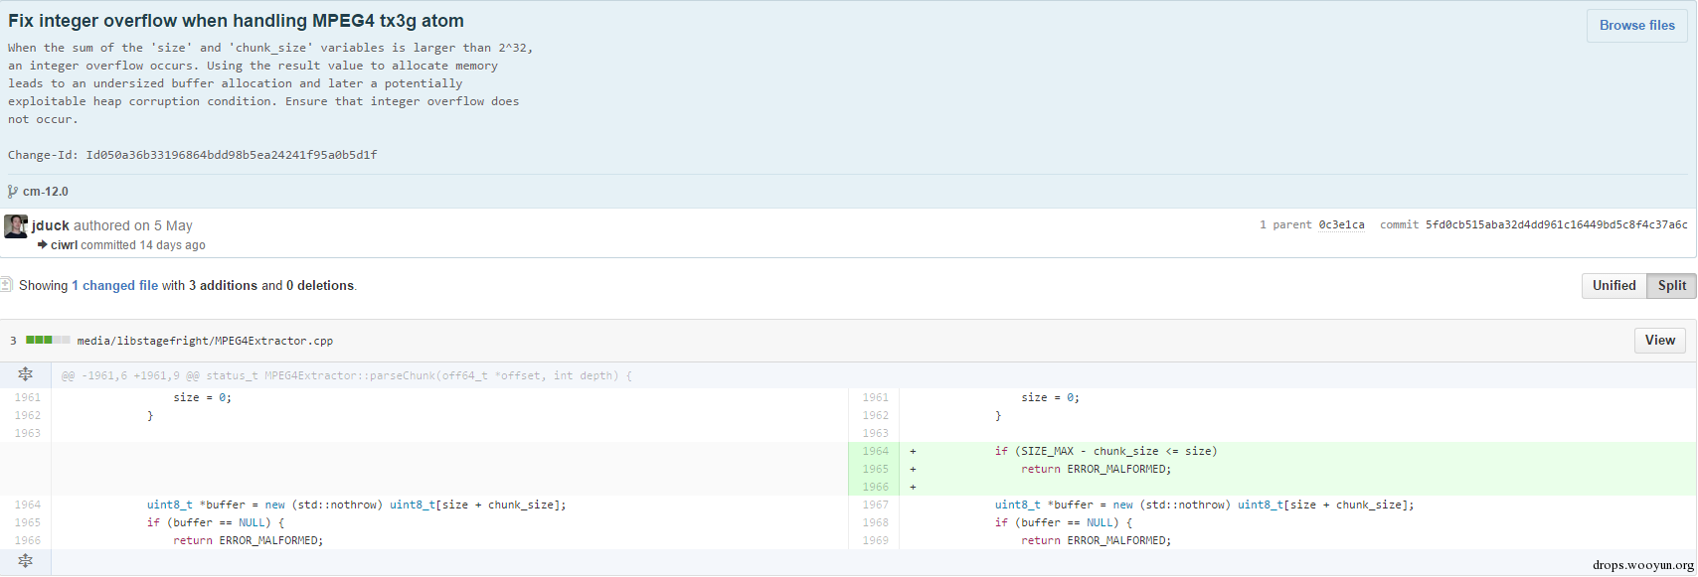Viewport: 1698px width, 577px height.
Task: Click added line number 1964
Action: [875, 451]
